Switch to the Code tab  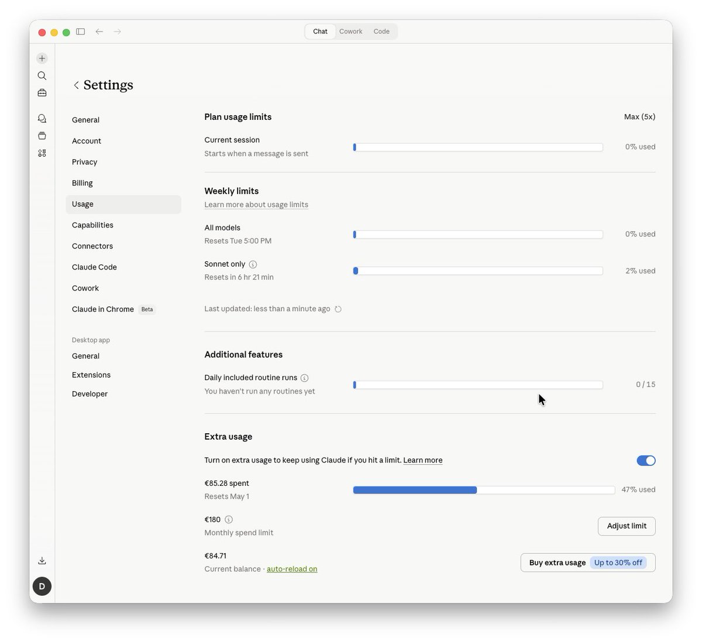[x=381, y=32]
